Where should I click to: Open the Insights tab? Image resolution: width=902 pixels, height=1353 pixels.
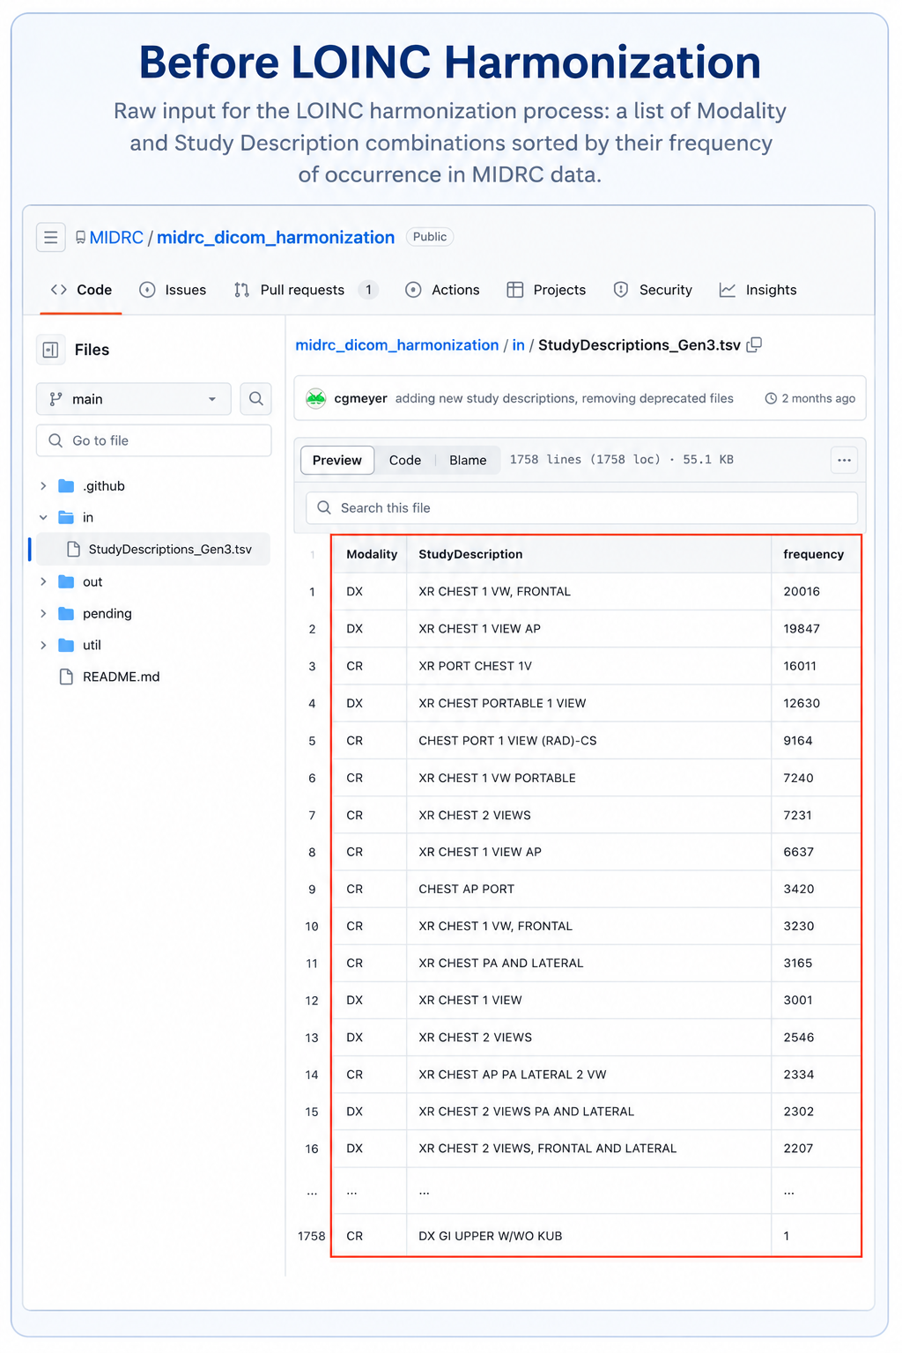pos(758,290)
